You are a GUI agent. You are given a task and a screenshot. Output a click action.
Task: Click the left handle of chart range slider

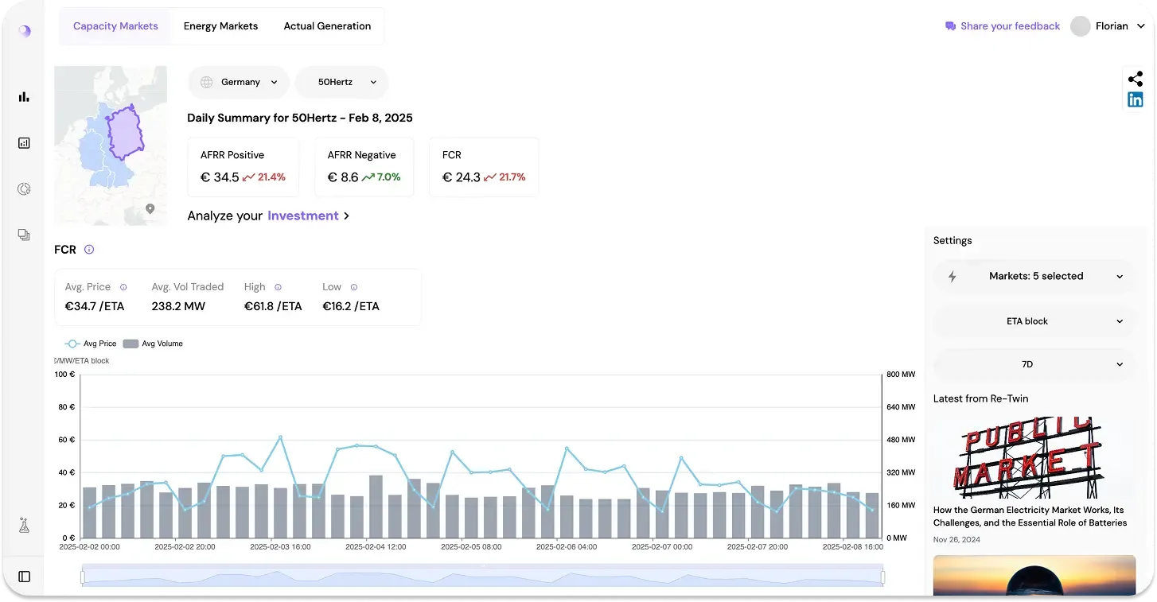[83, 577]
